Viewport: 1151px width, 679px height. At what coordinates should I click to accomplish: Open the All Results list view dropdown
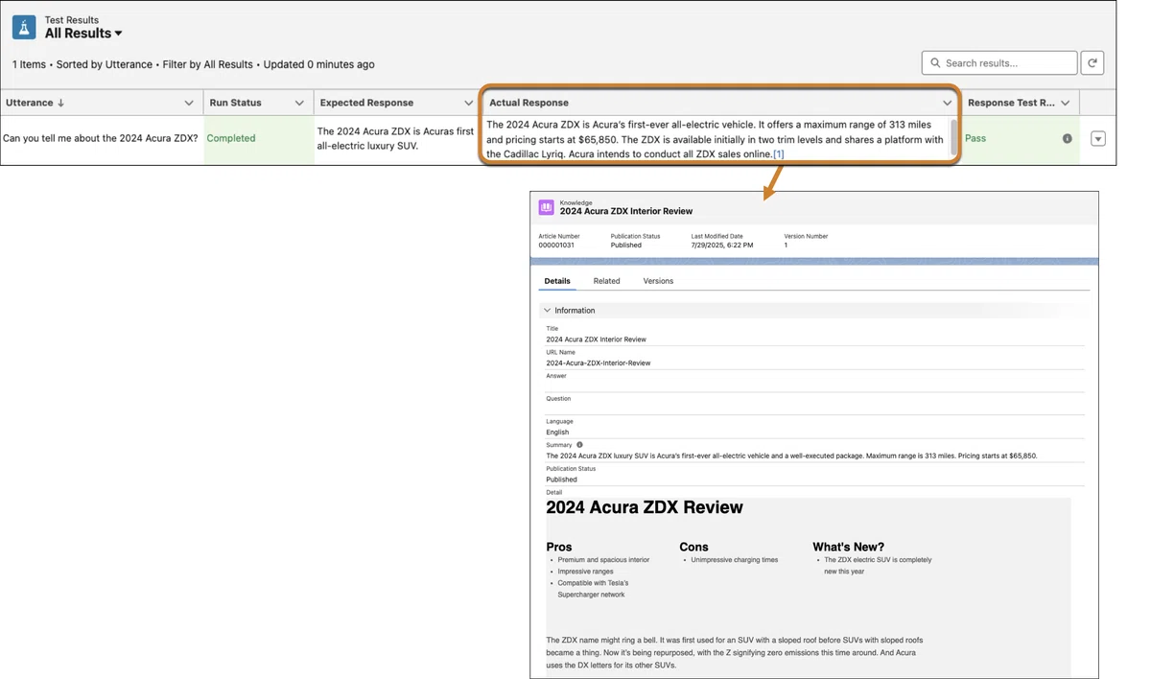pos(83,34)
